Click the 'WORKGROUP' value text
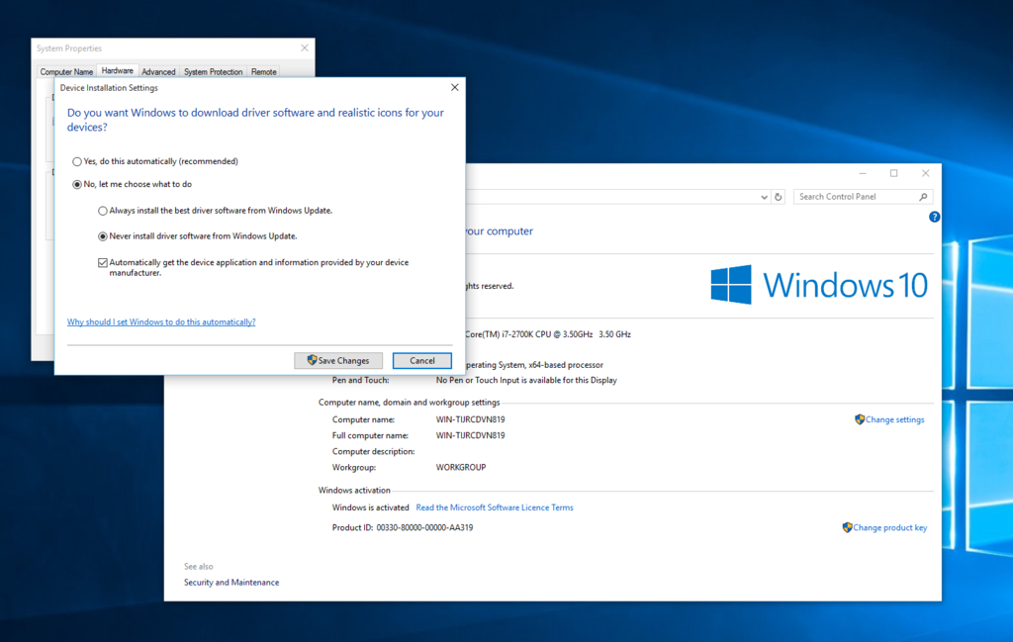Screen dimensions: 1013x642 point(461,468)
